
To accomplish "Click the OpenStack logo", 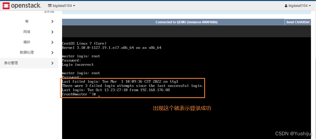I will click(x=22, y=6).
